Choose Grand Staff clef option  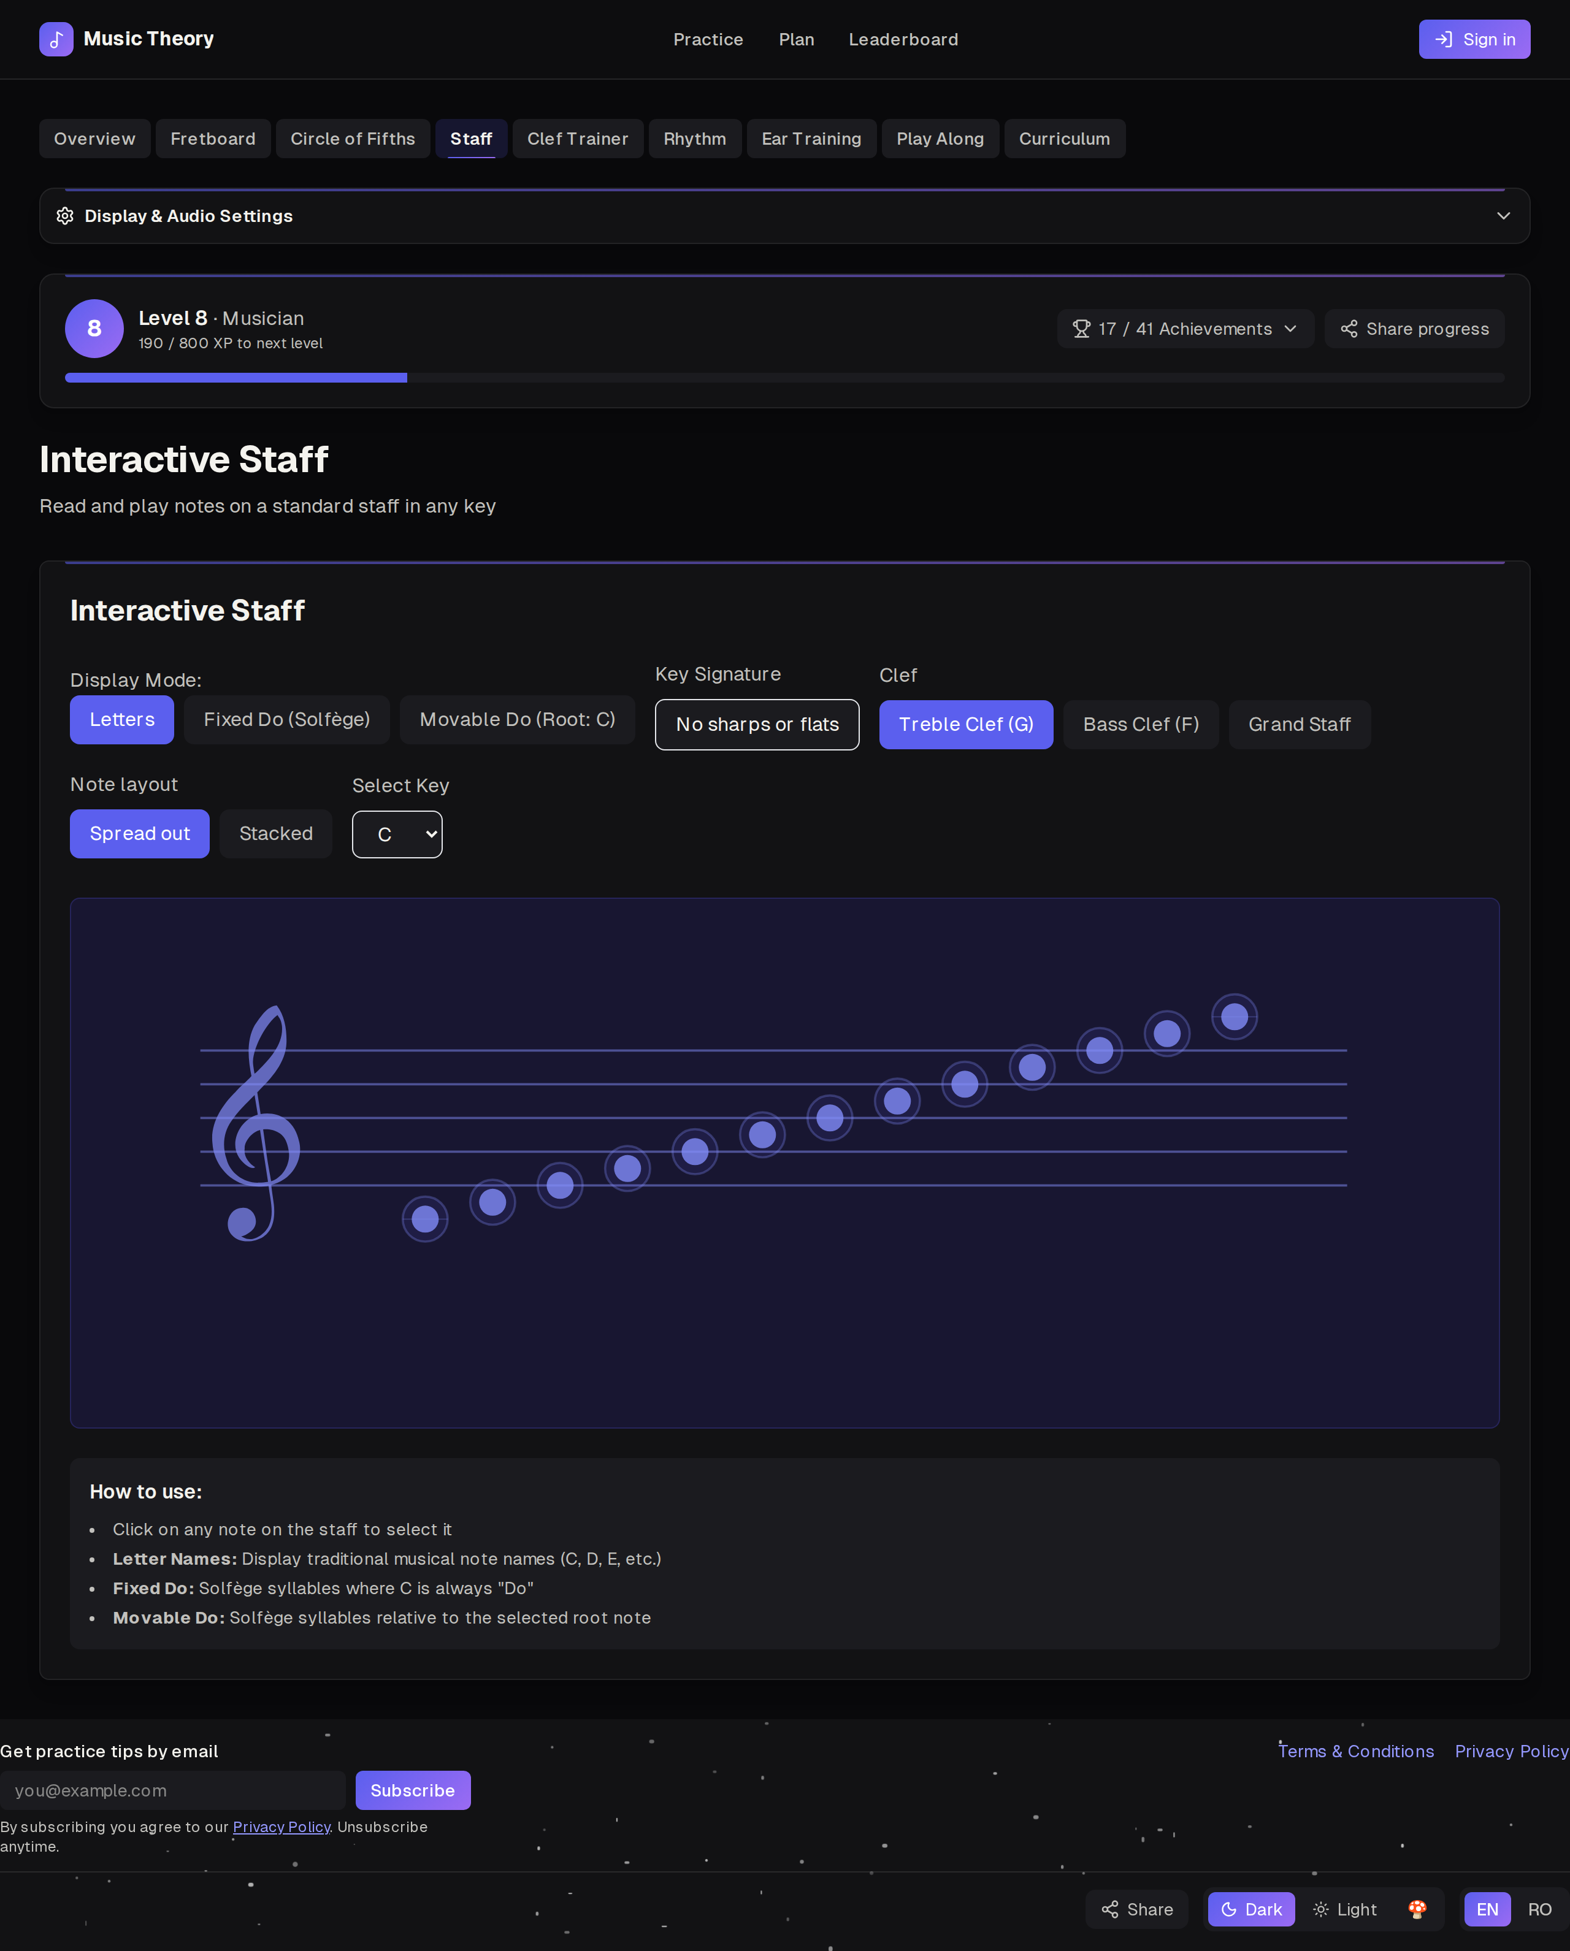[x=1300, y=724]
